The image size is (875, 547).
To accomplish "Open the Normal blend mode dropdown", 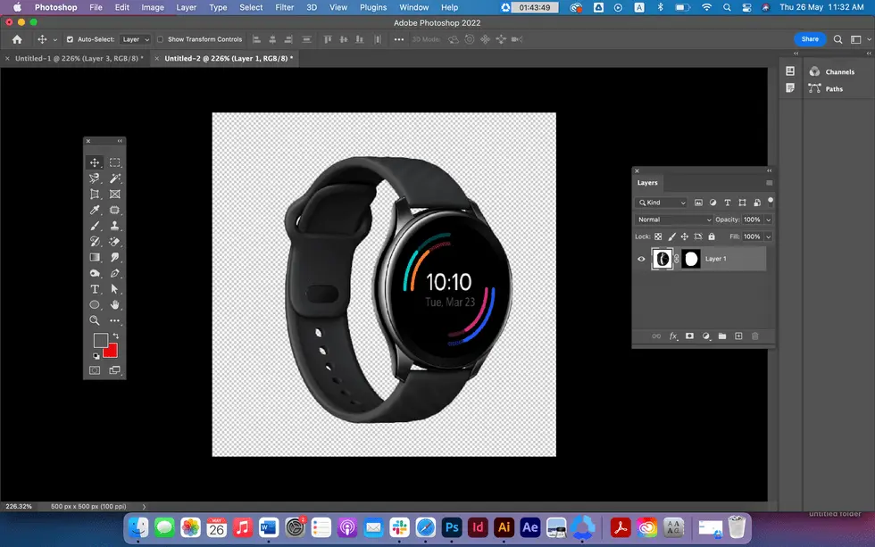I will (x=674, y=220).
